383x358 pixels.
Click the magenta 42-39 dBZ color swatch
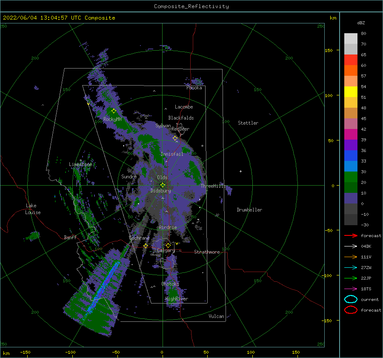(351, 135)
